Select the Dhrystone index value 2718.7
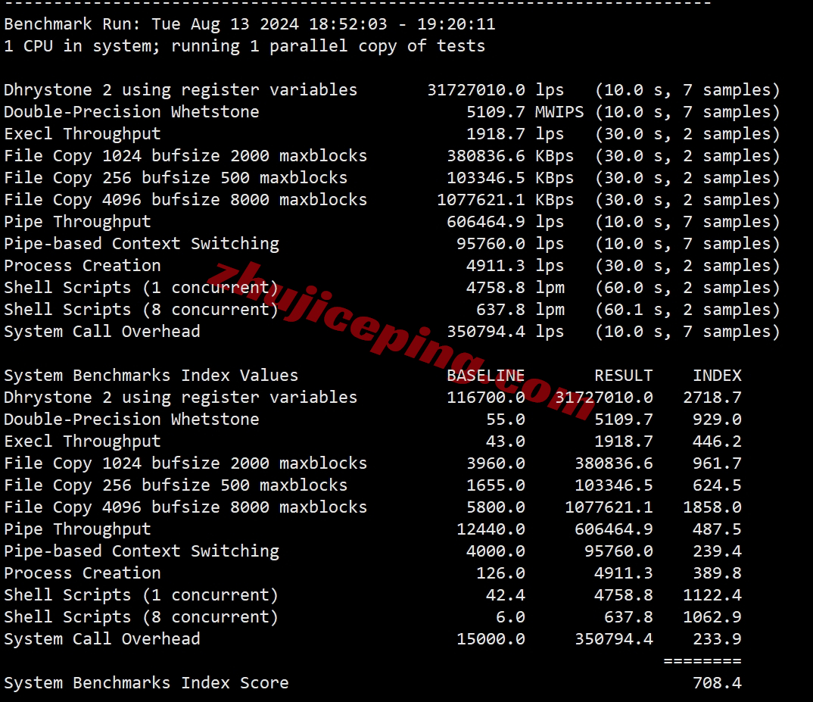 click(712, 398)
